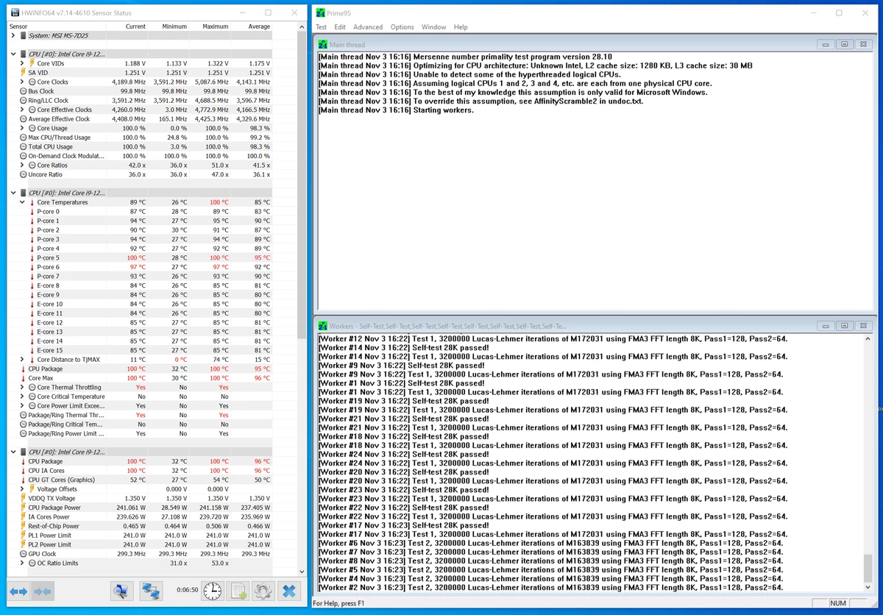Select the CPU Package Power row
This screenshot has width=883, height=615.
(140, 508)
